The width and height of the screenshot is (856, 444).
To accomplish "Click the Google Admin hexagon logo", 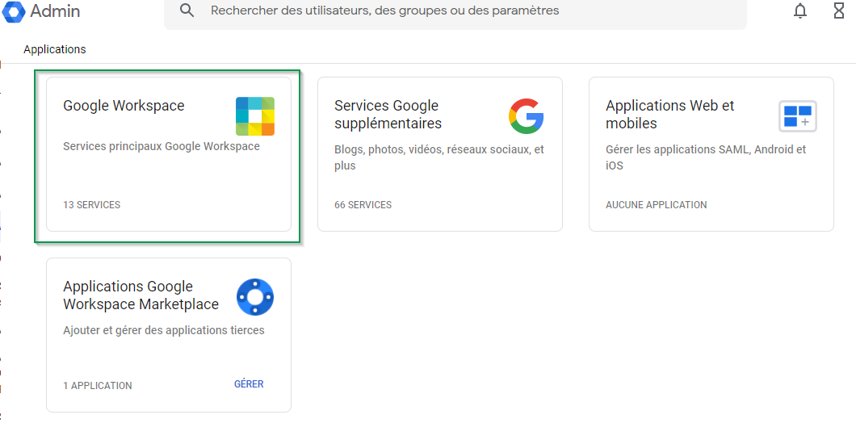I will [x=14, y=11].
